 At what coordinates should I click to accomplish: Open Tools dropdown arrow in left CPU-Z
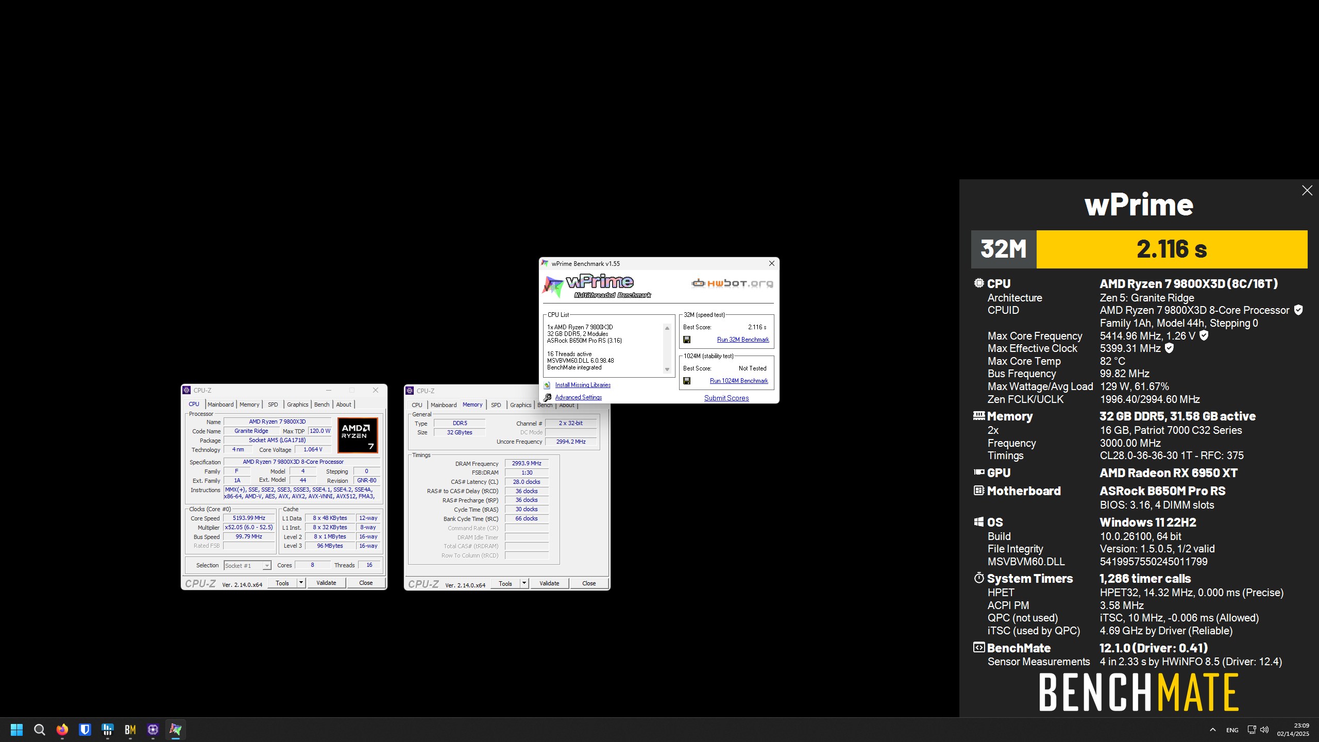[301, 583]
